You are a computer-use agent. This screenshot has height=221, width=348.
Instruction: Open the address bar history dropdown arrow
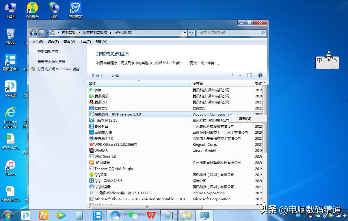185,33
